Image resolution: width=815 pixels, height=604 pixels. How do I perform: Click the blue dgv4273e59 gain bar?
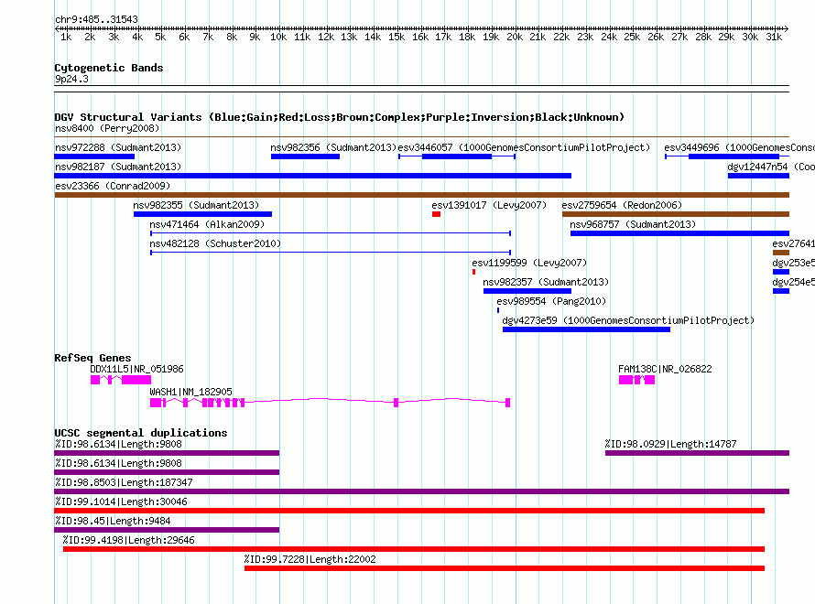pos(586,329)
